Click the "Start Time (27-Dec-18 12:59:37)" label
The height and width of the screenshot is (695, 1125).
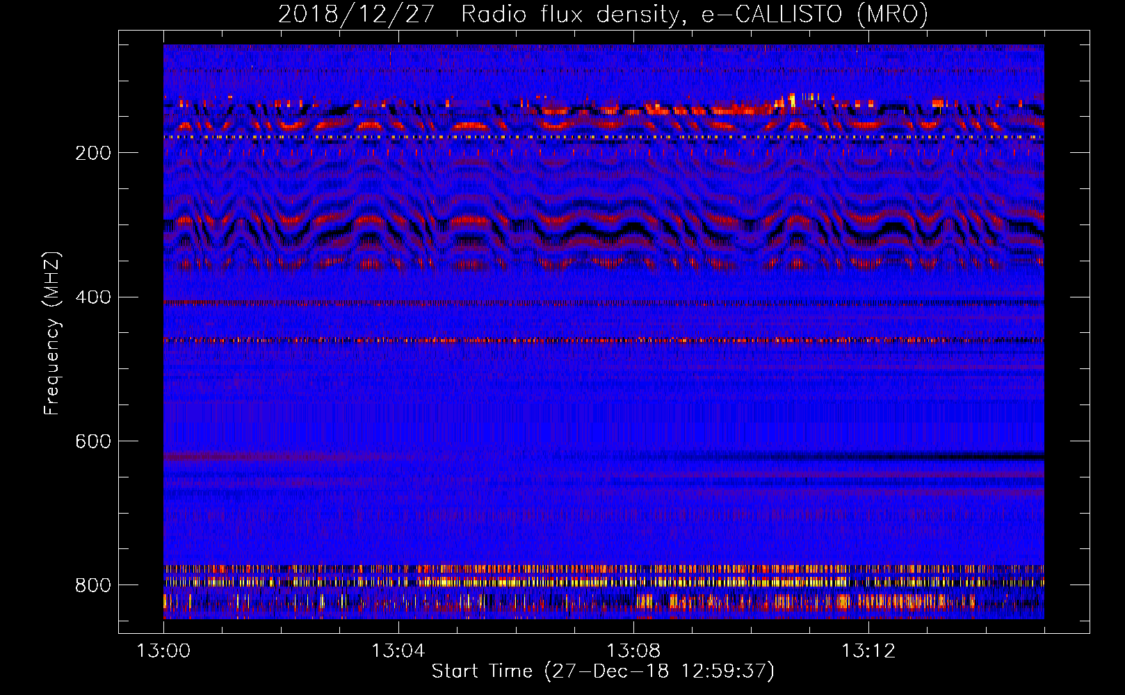[603, 671]
